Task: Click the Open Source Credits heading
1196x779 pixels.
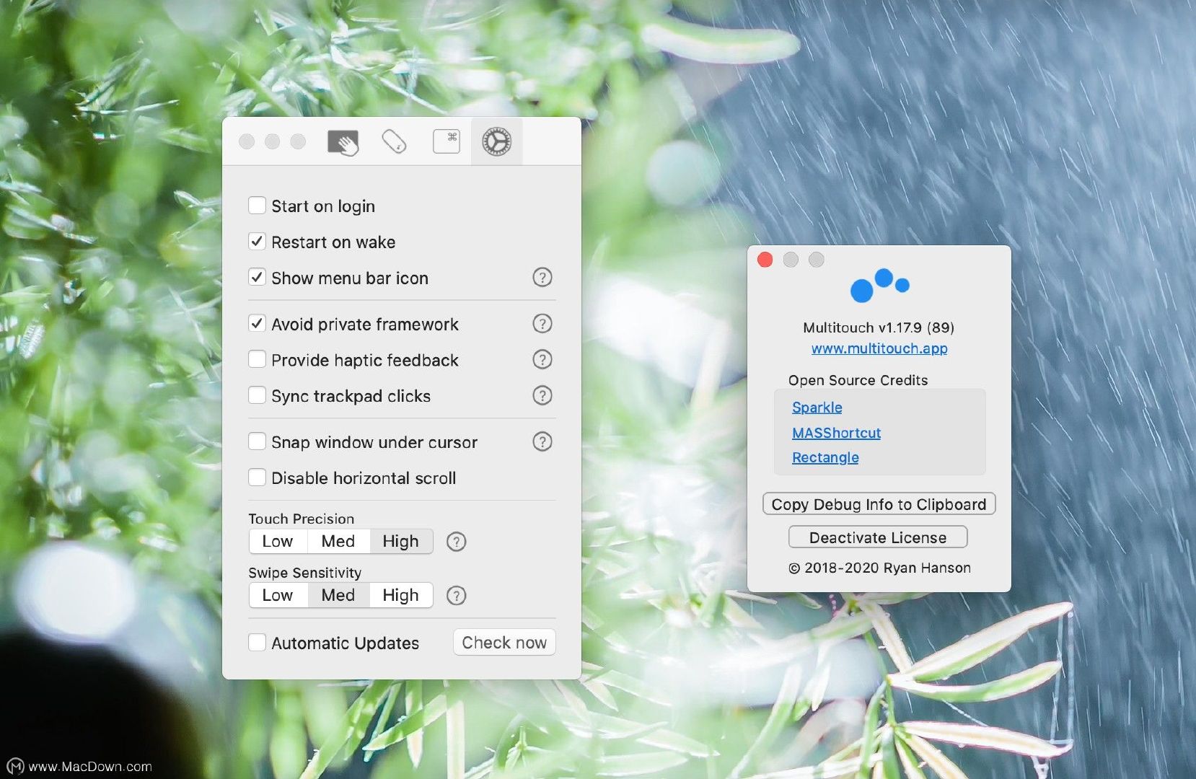Action: [858, 380]
